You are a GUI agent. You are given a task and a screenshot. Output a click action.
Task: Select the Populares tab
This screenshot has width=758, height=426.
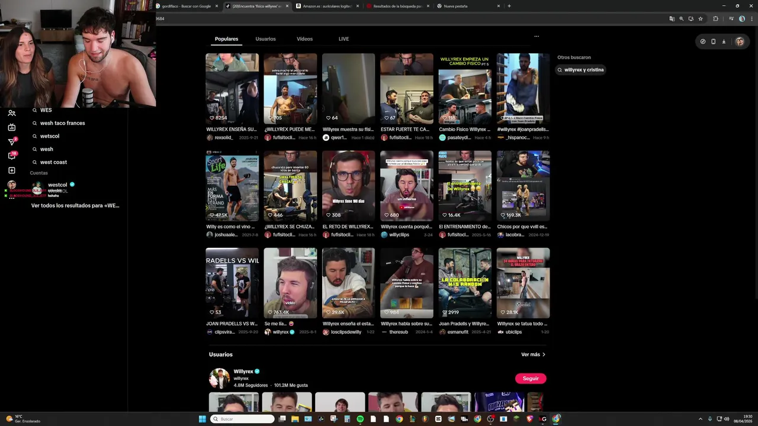point(226,39)
